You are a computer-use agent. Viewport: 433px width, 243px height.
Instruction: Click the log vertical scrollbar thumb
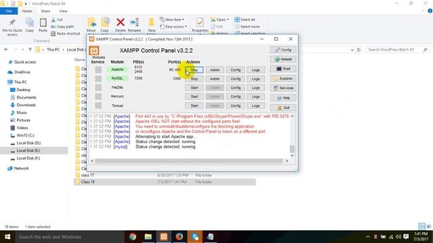(292, 148)
